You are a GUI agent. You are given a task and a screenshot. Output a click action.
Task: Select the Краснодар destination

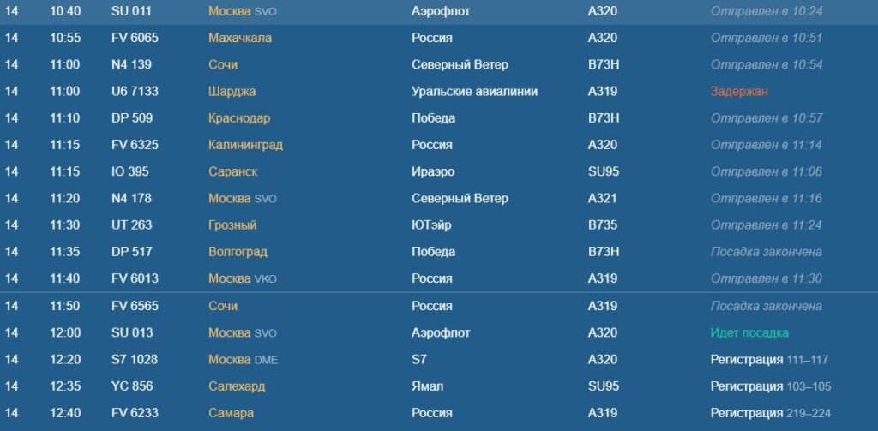click(x=239, y=118)
